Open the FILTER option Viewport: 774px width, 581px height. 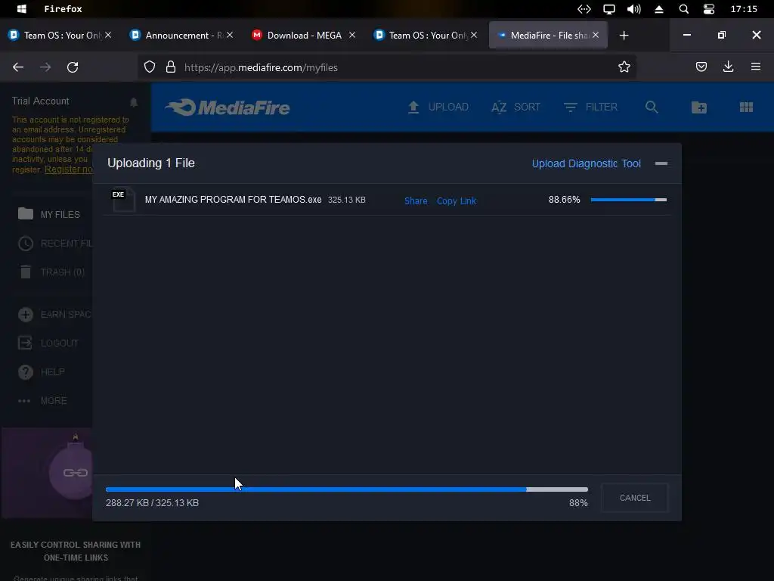click(590, 107)
